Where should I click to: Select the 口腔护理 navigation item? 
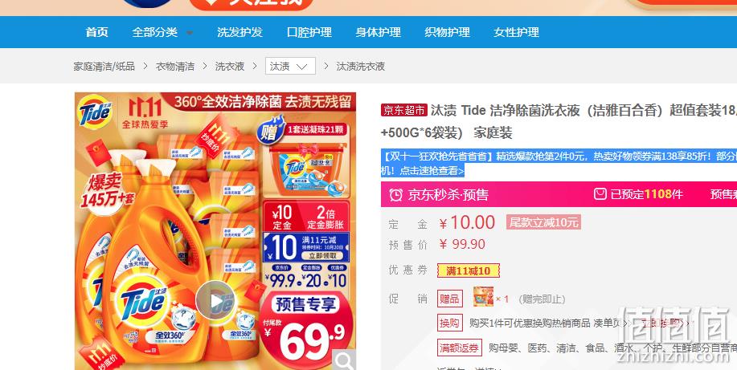tap(309, 32)
